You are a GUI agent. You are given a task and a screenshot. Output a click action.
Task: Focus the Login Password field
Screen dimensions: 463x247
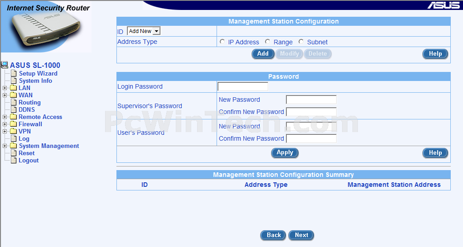click(x=243, y=86)
